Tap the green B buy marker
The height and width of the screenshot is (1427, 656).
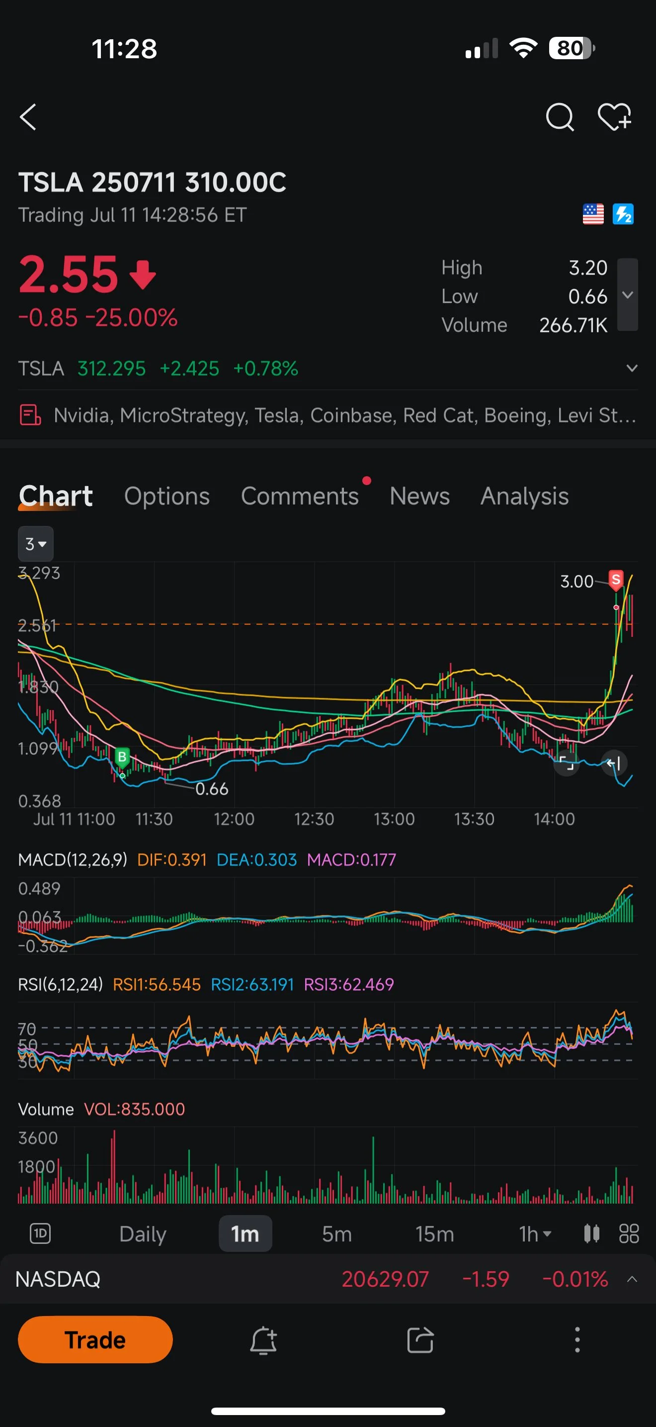coord(122,757)
